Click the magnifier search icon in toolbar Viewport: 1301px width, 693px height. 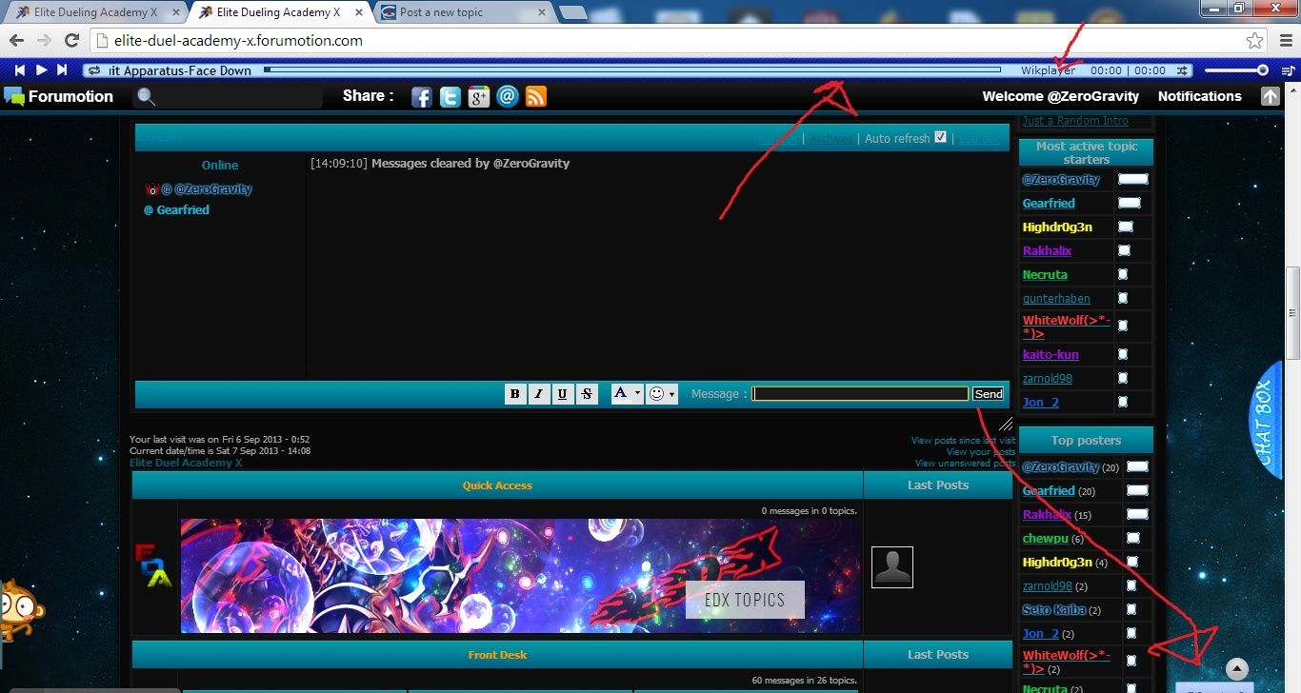click(146, 96)
